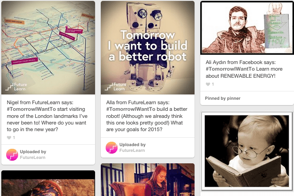Viewport: 294px width, 196px height.
Task: Click #TomorrowIWantTo hashtag in Nigel's pin
Action: click(x=29, y=109)
